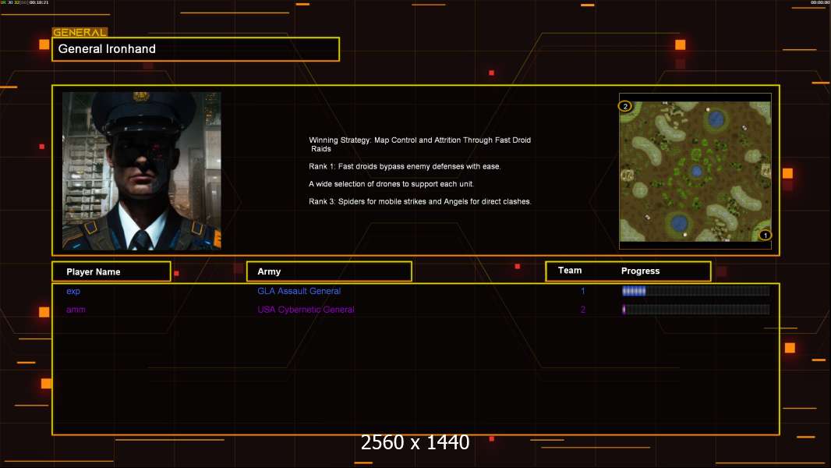
Task: Click team number 1 for exp
Action: pos(582,291)
